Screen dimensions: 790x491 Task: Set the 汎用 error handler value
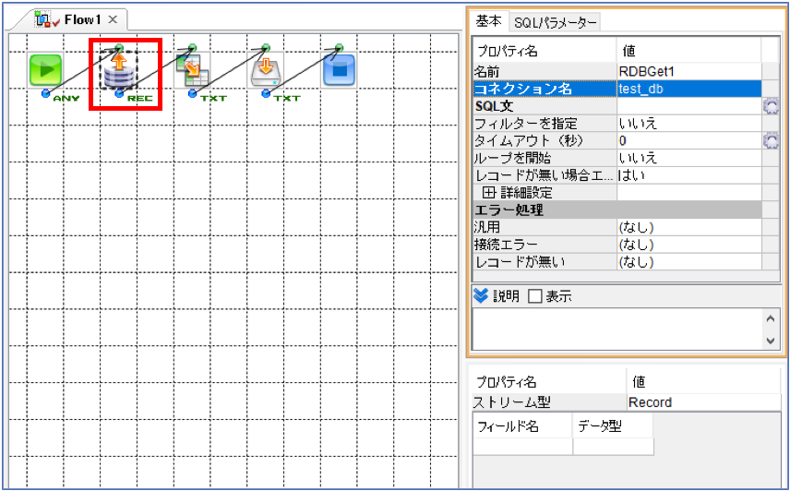pos(689,227)
